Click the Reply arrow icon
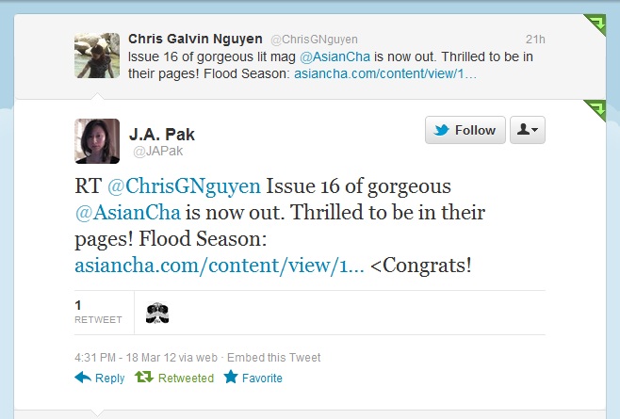This screenshot has width=620, height=419. pos(83,378)
